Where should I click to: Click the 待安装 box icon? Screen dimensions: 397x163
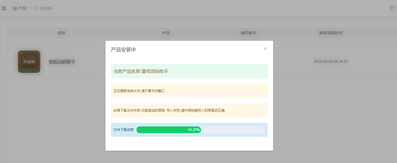36,8
